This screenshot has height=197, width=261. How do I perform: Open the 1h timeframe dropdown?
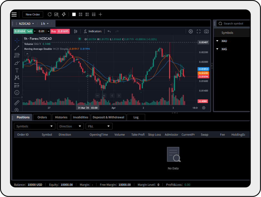point(45,24)
